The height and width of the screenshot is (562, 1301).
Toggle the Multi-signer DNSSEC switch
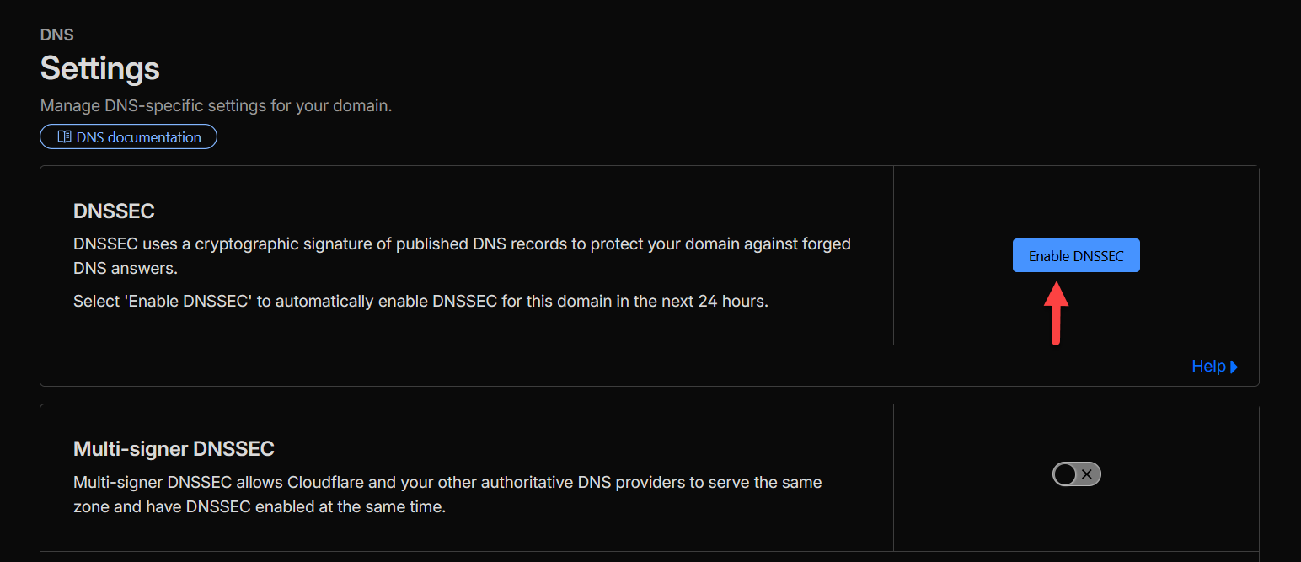(1076, 474)
